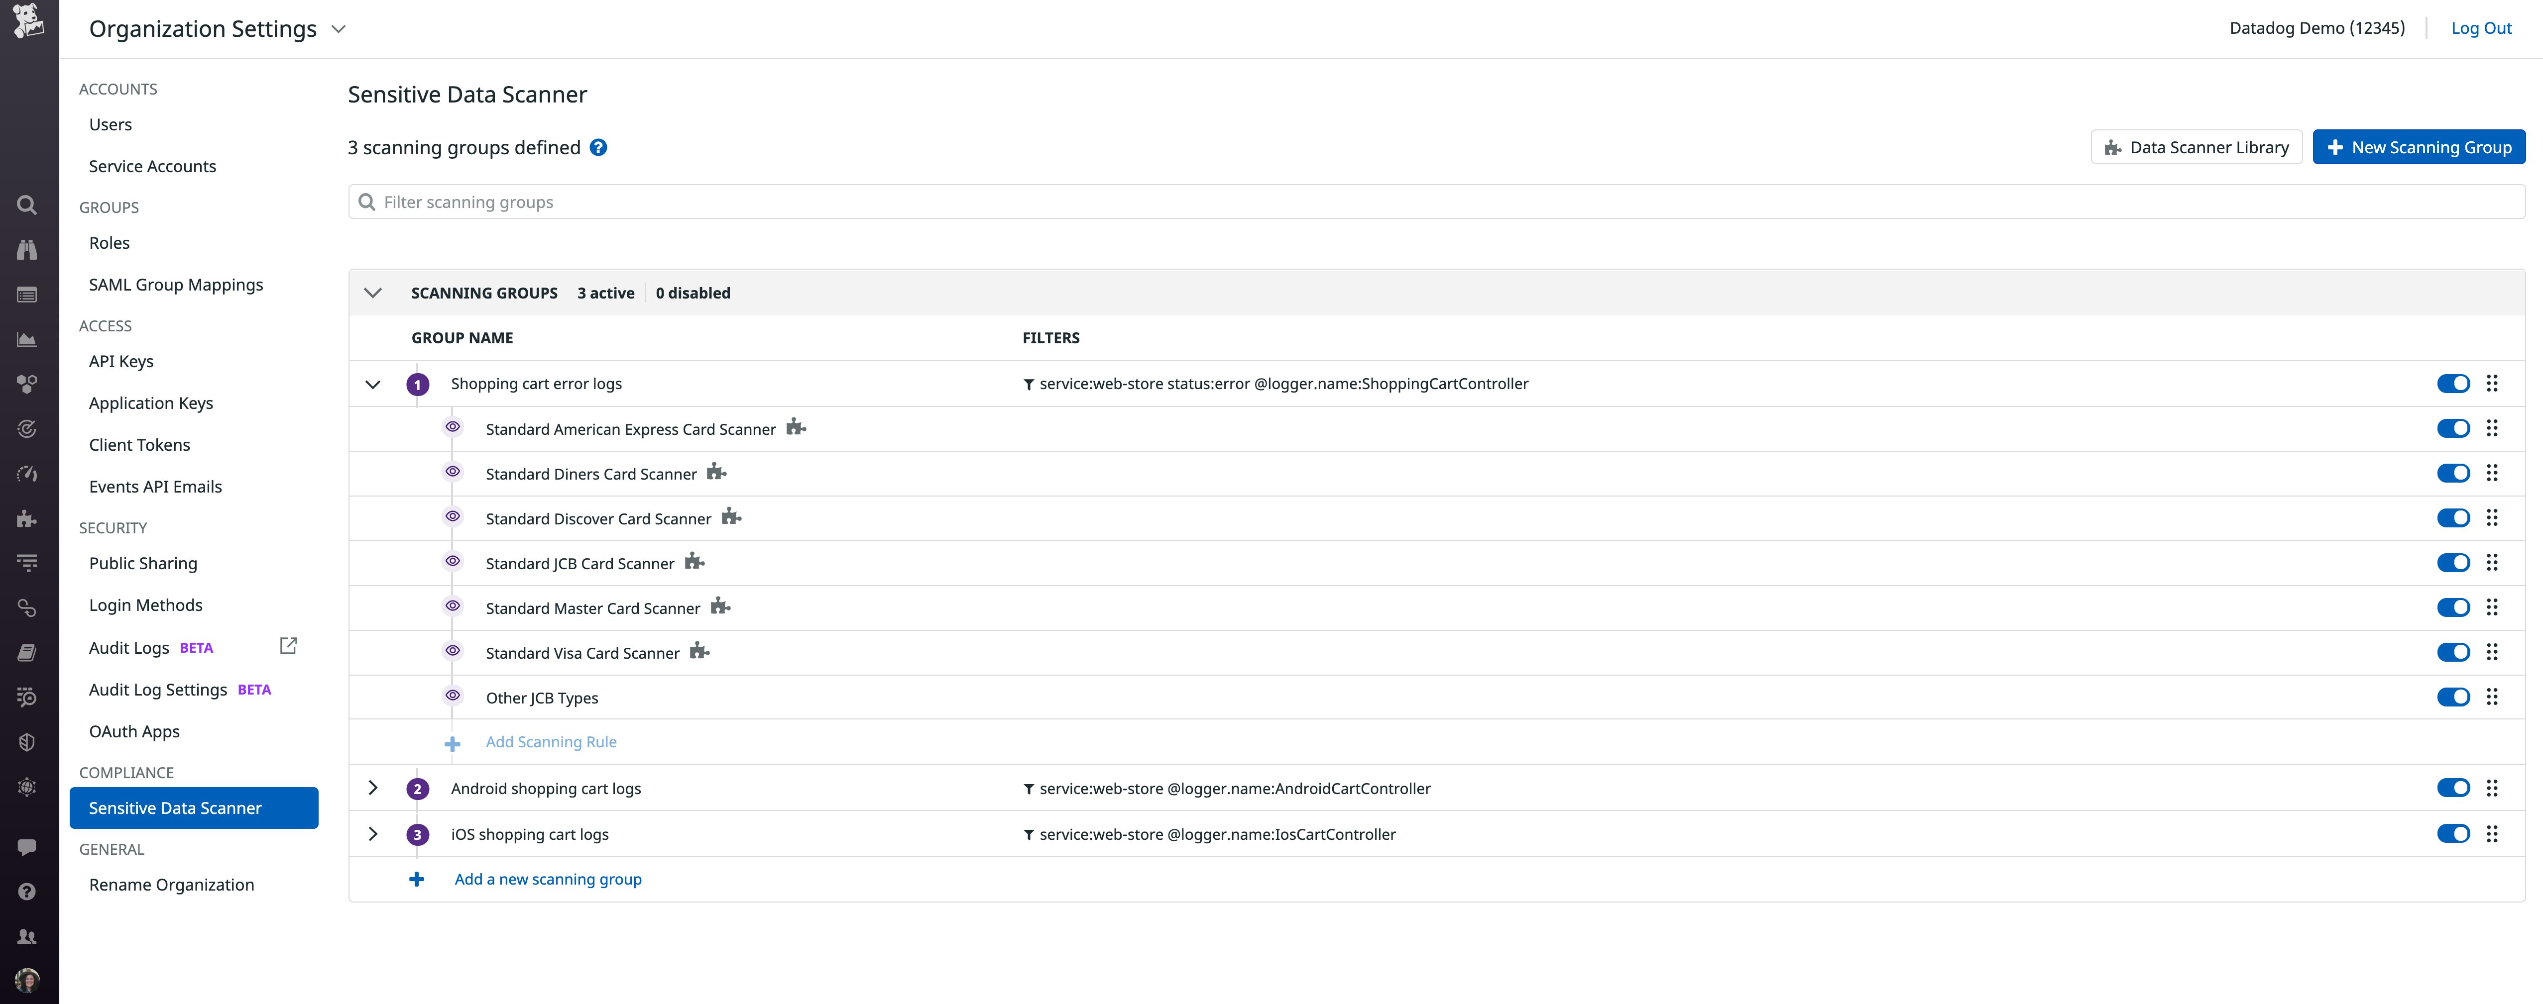Go to API Keys settings page
The image size is (2543, 1004).
[x=121, y=361]
